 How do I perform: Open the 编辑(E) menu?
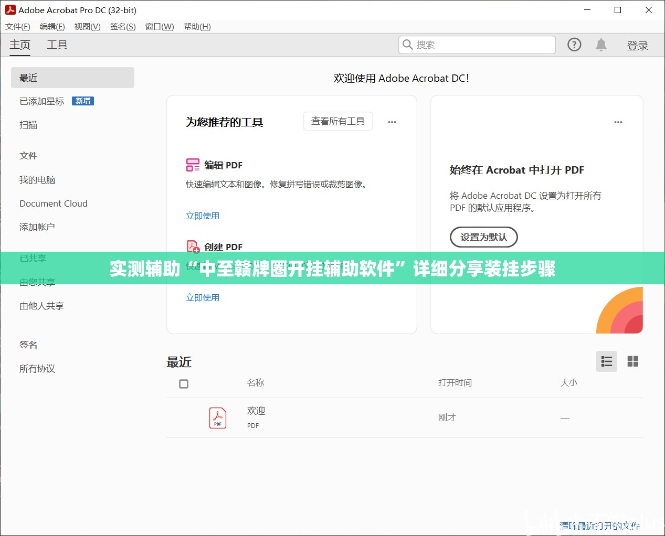(52, 27)
